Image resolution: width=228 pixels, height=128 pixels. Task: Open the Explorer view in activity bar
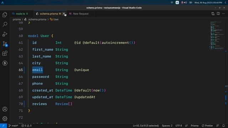pos(5,15)
